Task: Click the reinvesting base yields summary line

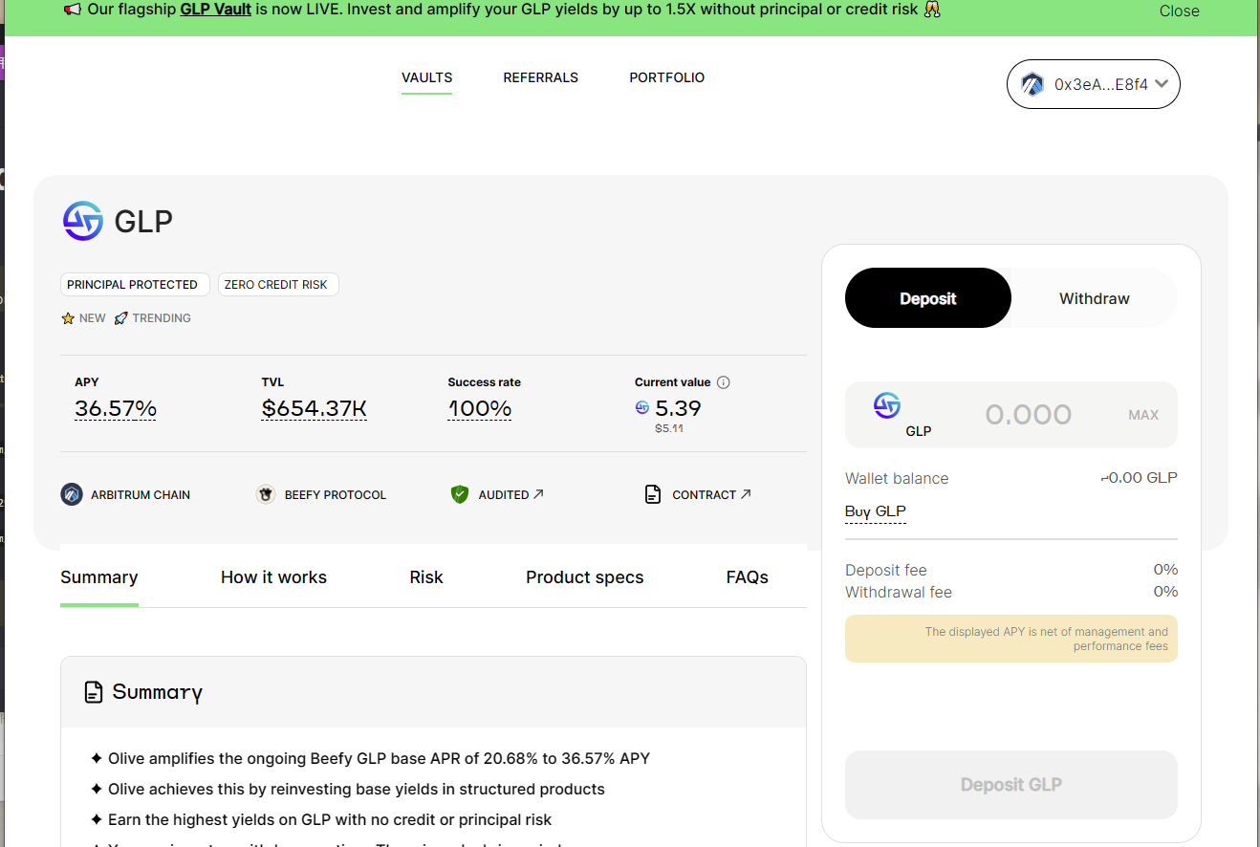Action: [348, 789]
